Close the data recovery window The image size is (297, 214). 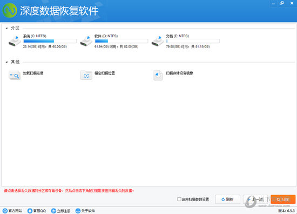tap(292, 3)
